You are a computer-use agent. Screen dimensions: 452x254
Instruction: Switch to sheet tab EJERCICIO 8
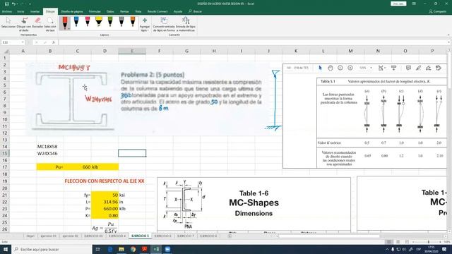tap(208, 236)
